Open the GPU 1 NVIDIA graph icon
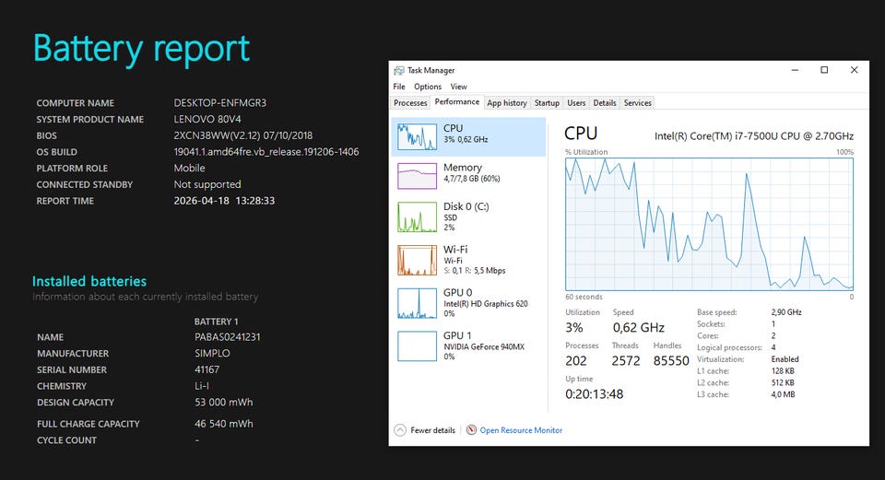Screen dimensions: 885x480 [x=416, y=345]
